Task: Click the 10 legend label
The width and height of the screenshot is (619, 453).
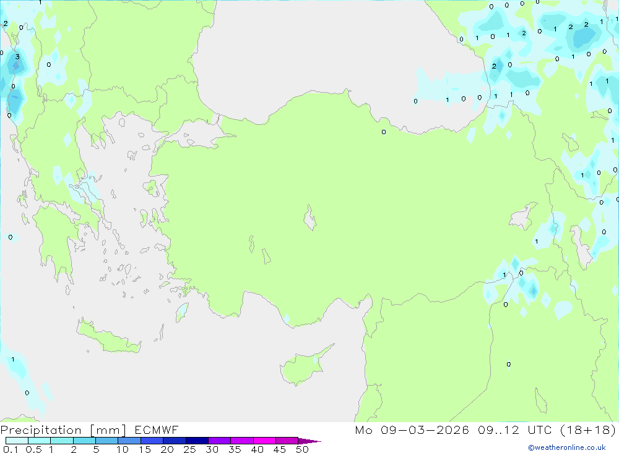Action: point(123,449)
